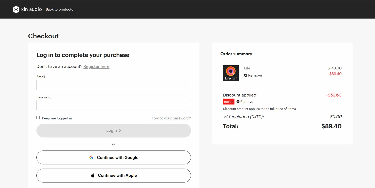The width and height of the screenshot is (375, 188).
Task: Click the Login button
Action: [114, 130]
